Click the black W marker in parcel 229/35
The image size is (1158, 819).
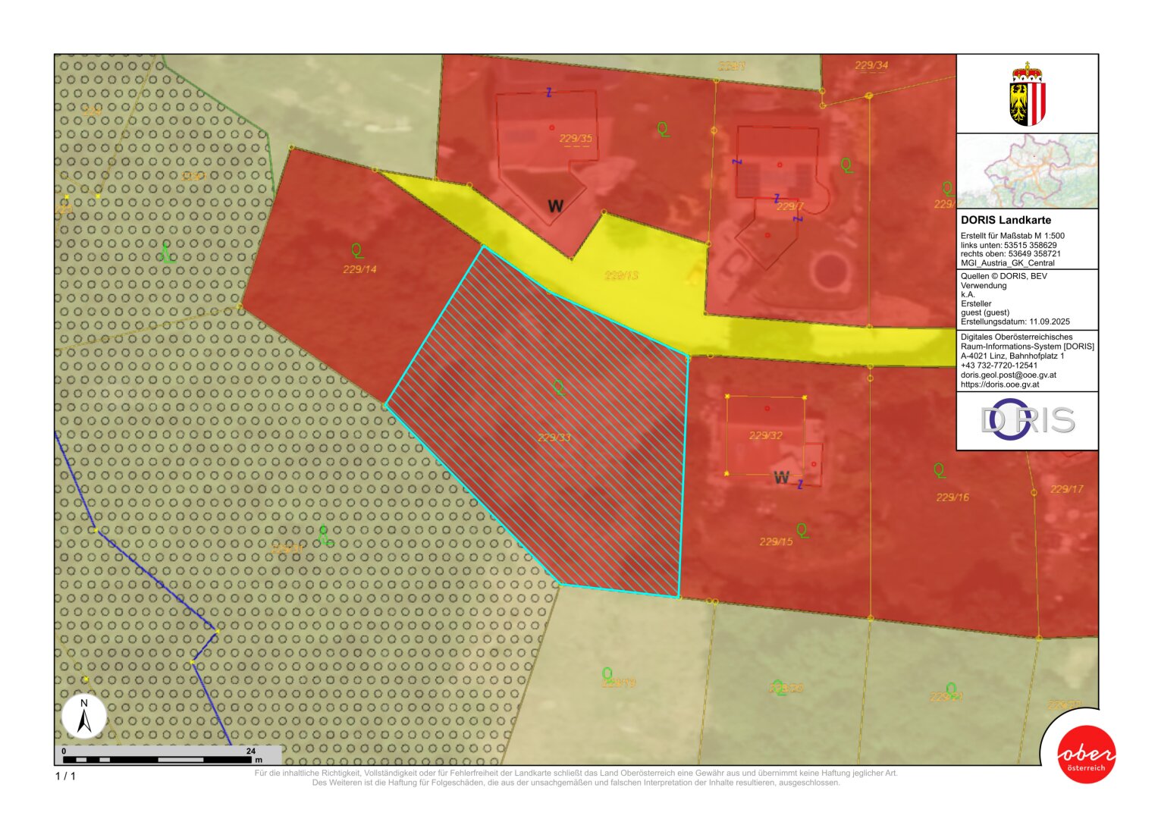(556, 206)
